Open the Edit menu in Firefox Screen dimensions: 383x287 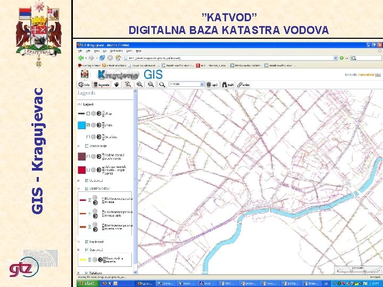(x=88, y=51)
